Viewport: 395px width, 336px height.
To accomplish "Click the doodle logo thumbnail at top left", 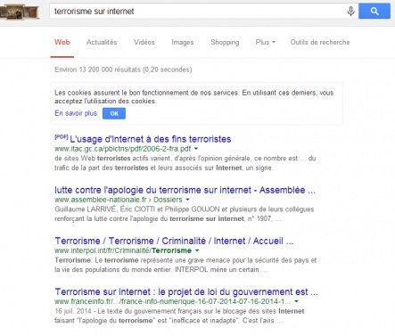I will pyautogui.click(x=20, y=12).
